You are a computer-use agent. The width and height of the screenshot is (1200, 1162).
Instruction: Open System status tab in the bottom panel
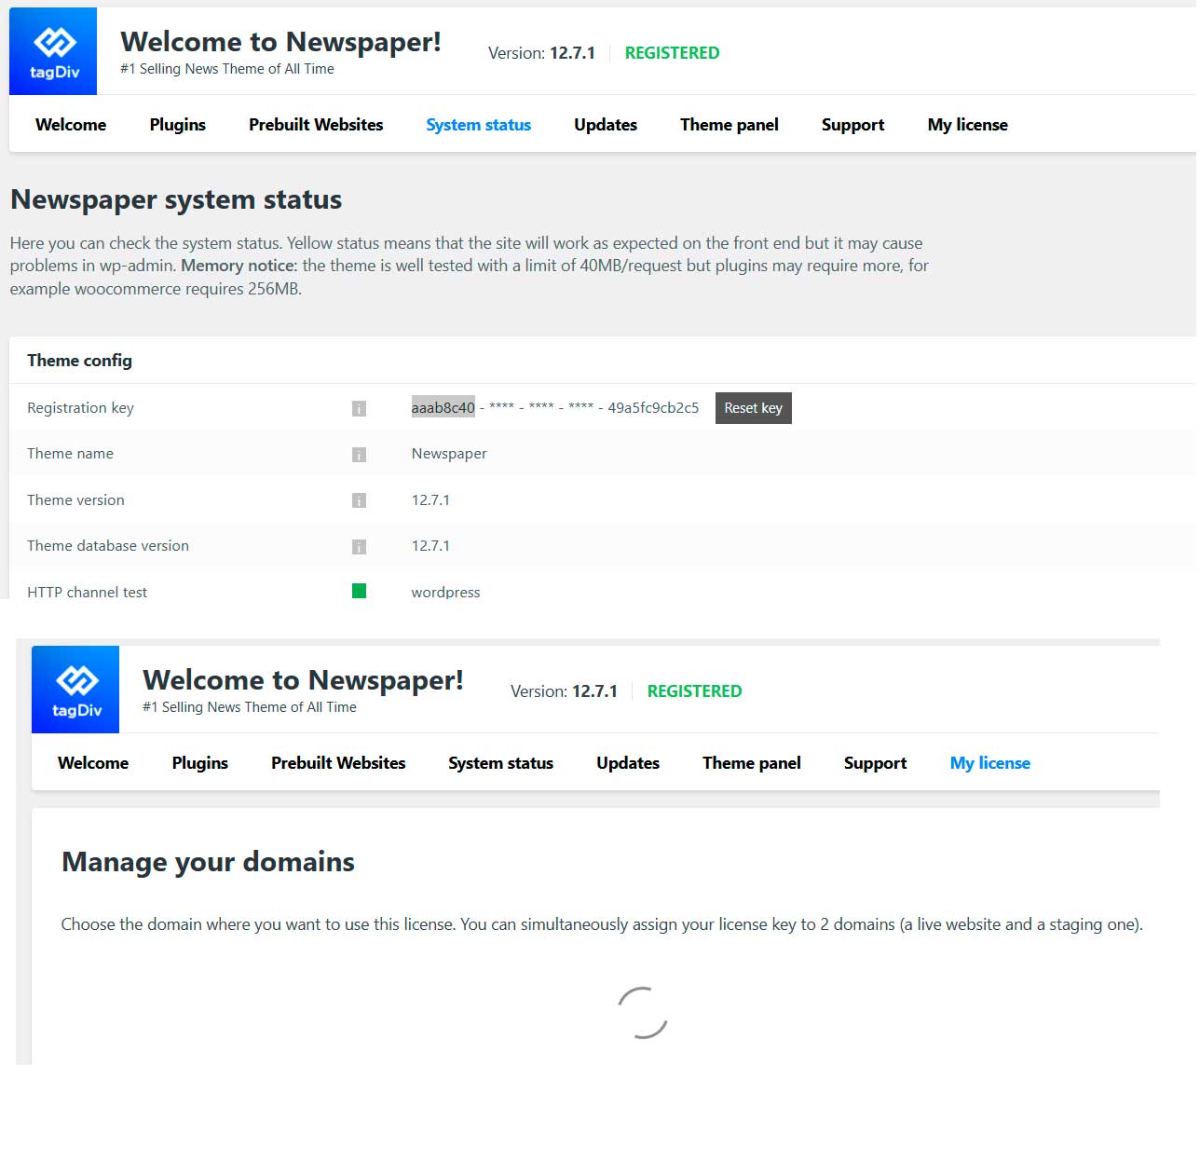pos(500,763)
